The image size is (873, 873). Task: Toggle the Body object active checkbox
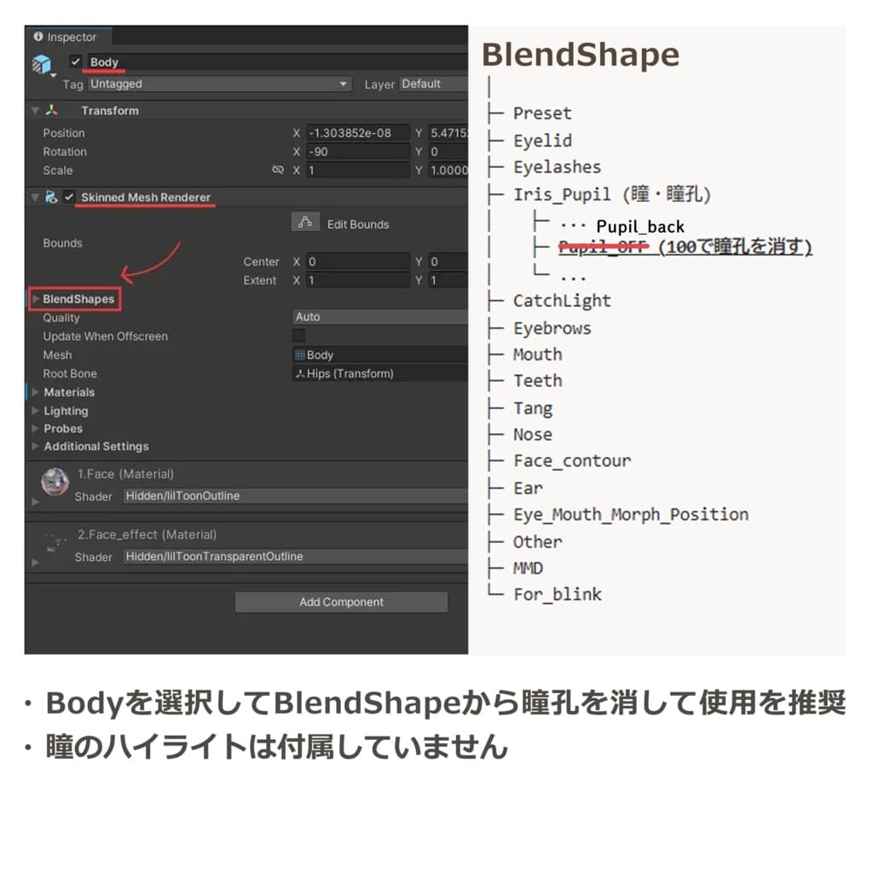tap(75, 61)
